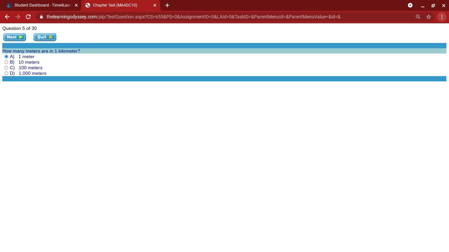The image size is (449, 252).
Task: Click the '10 meters' answer text
Action: click(x=29, y=62)
